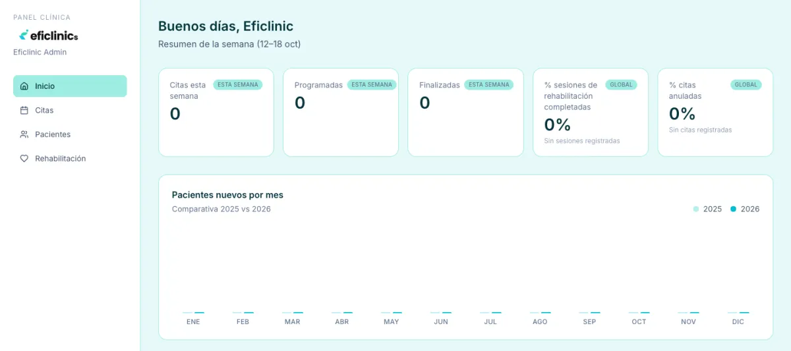The image size is (791, 351).
Task: Click the 0% value under rehabilitación completadas
Action: (558, 124)
